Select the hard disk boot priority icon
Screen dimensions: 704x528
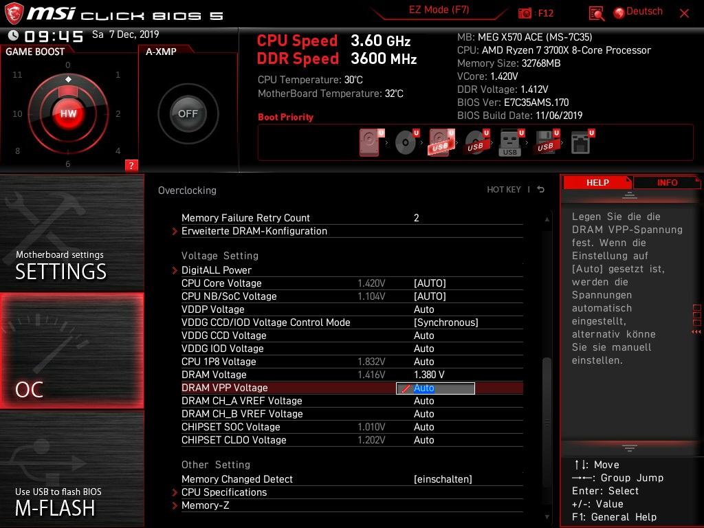click(x=372, y=142)
